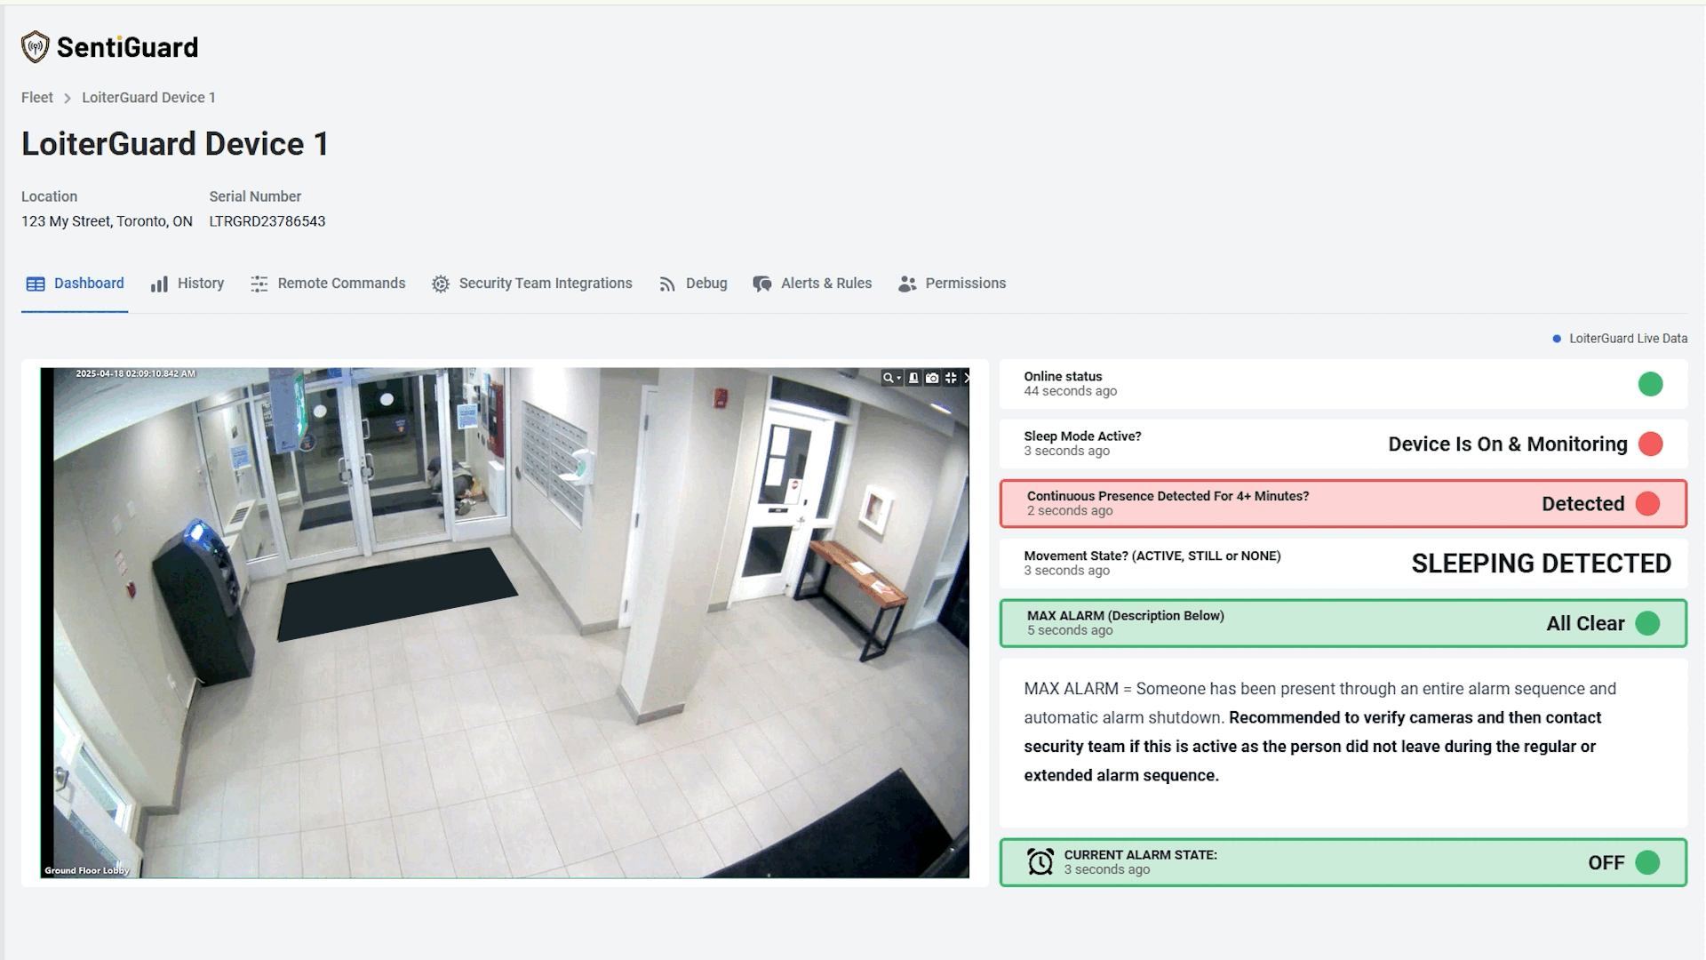Switch to Remote Commands tab

pyautogui.click(x=328, y=284)
